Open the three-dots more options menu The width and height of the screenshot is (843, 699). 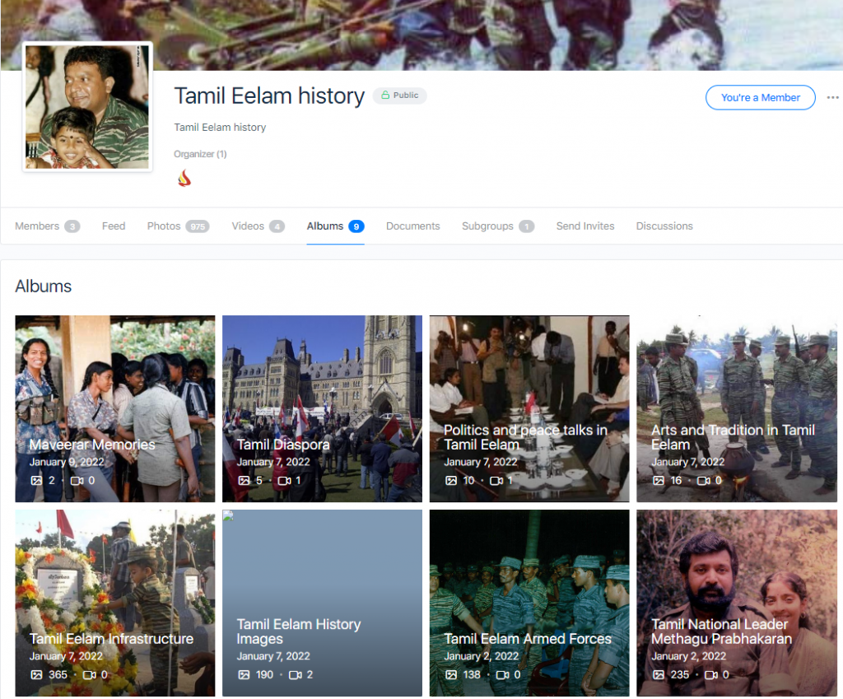coord(832,97)
